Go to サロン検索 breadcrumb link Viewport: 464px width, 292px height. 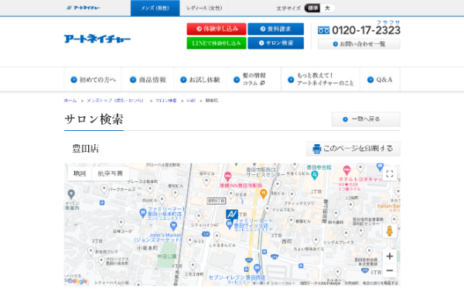tap(166, 101)
